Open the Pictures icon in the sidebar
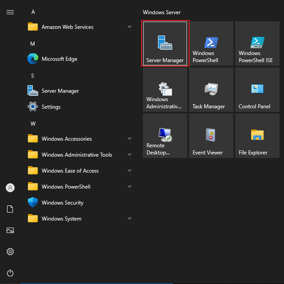 pyautogui.click(x=10, y=230)
